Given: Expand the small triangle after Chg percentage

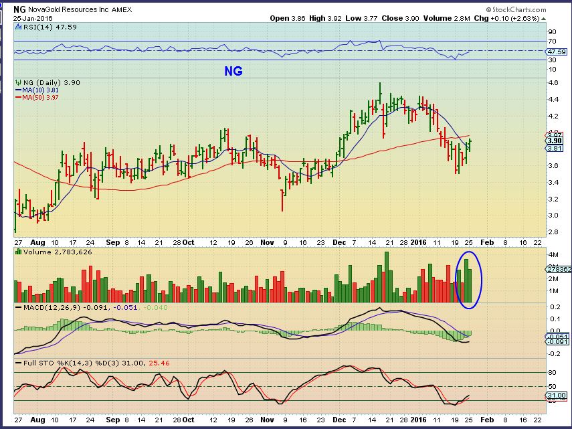Looking at the screenshot, I should click(x=543, y=19).
